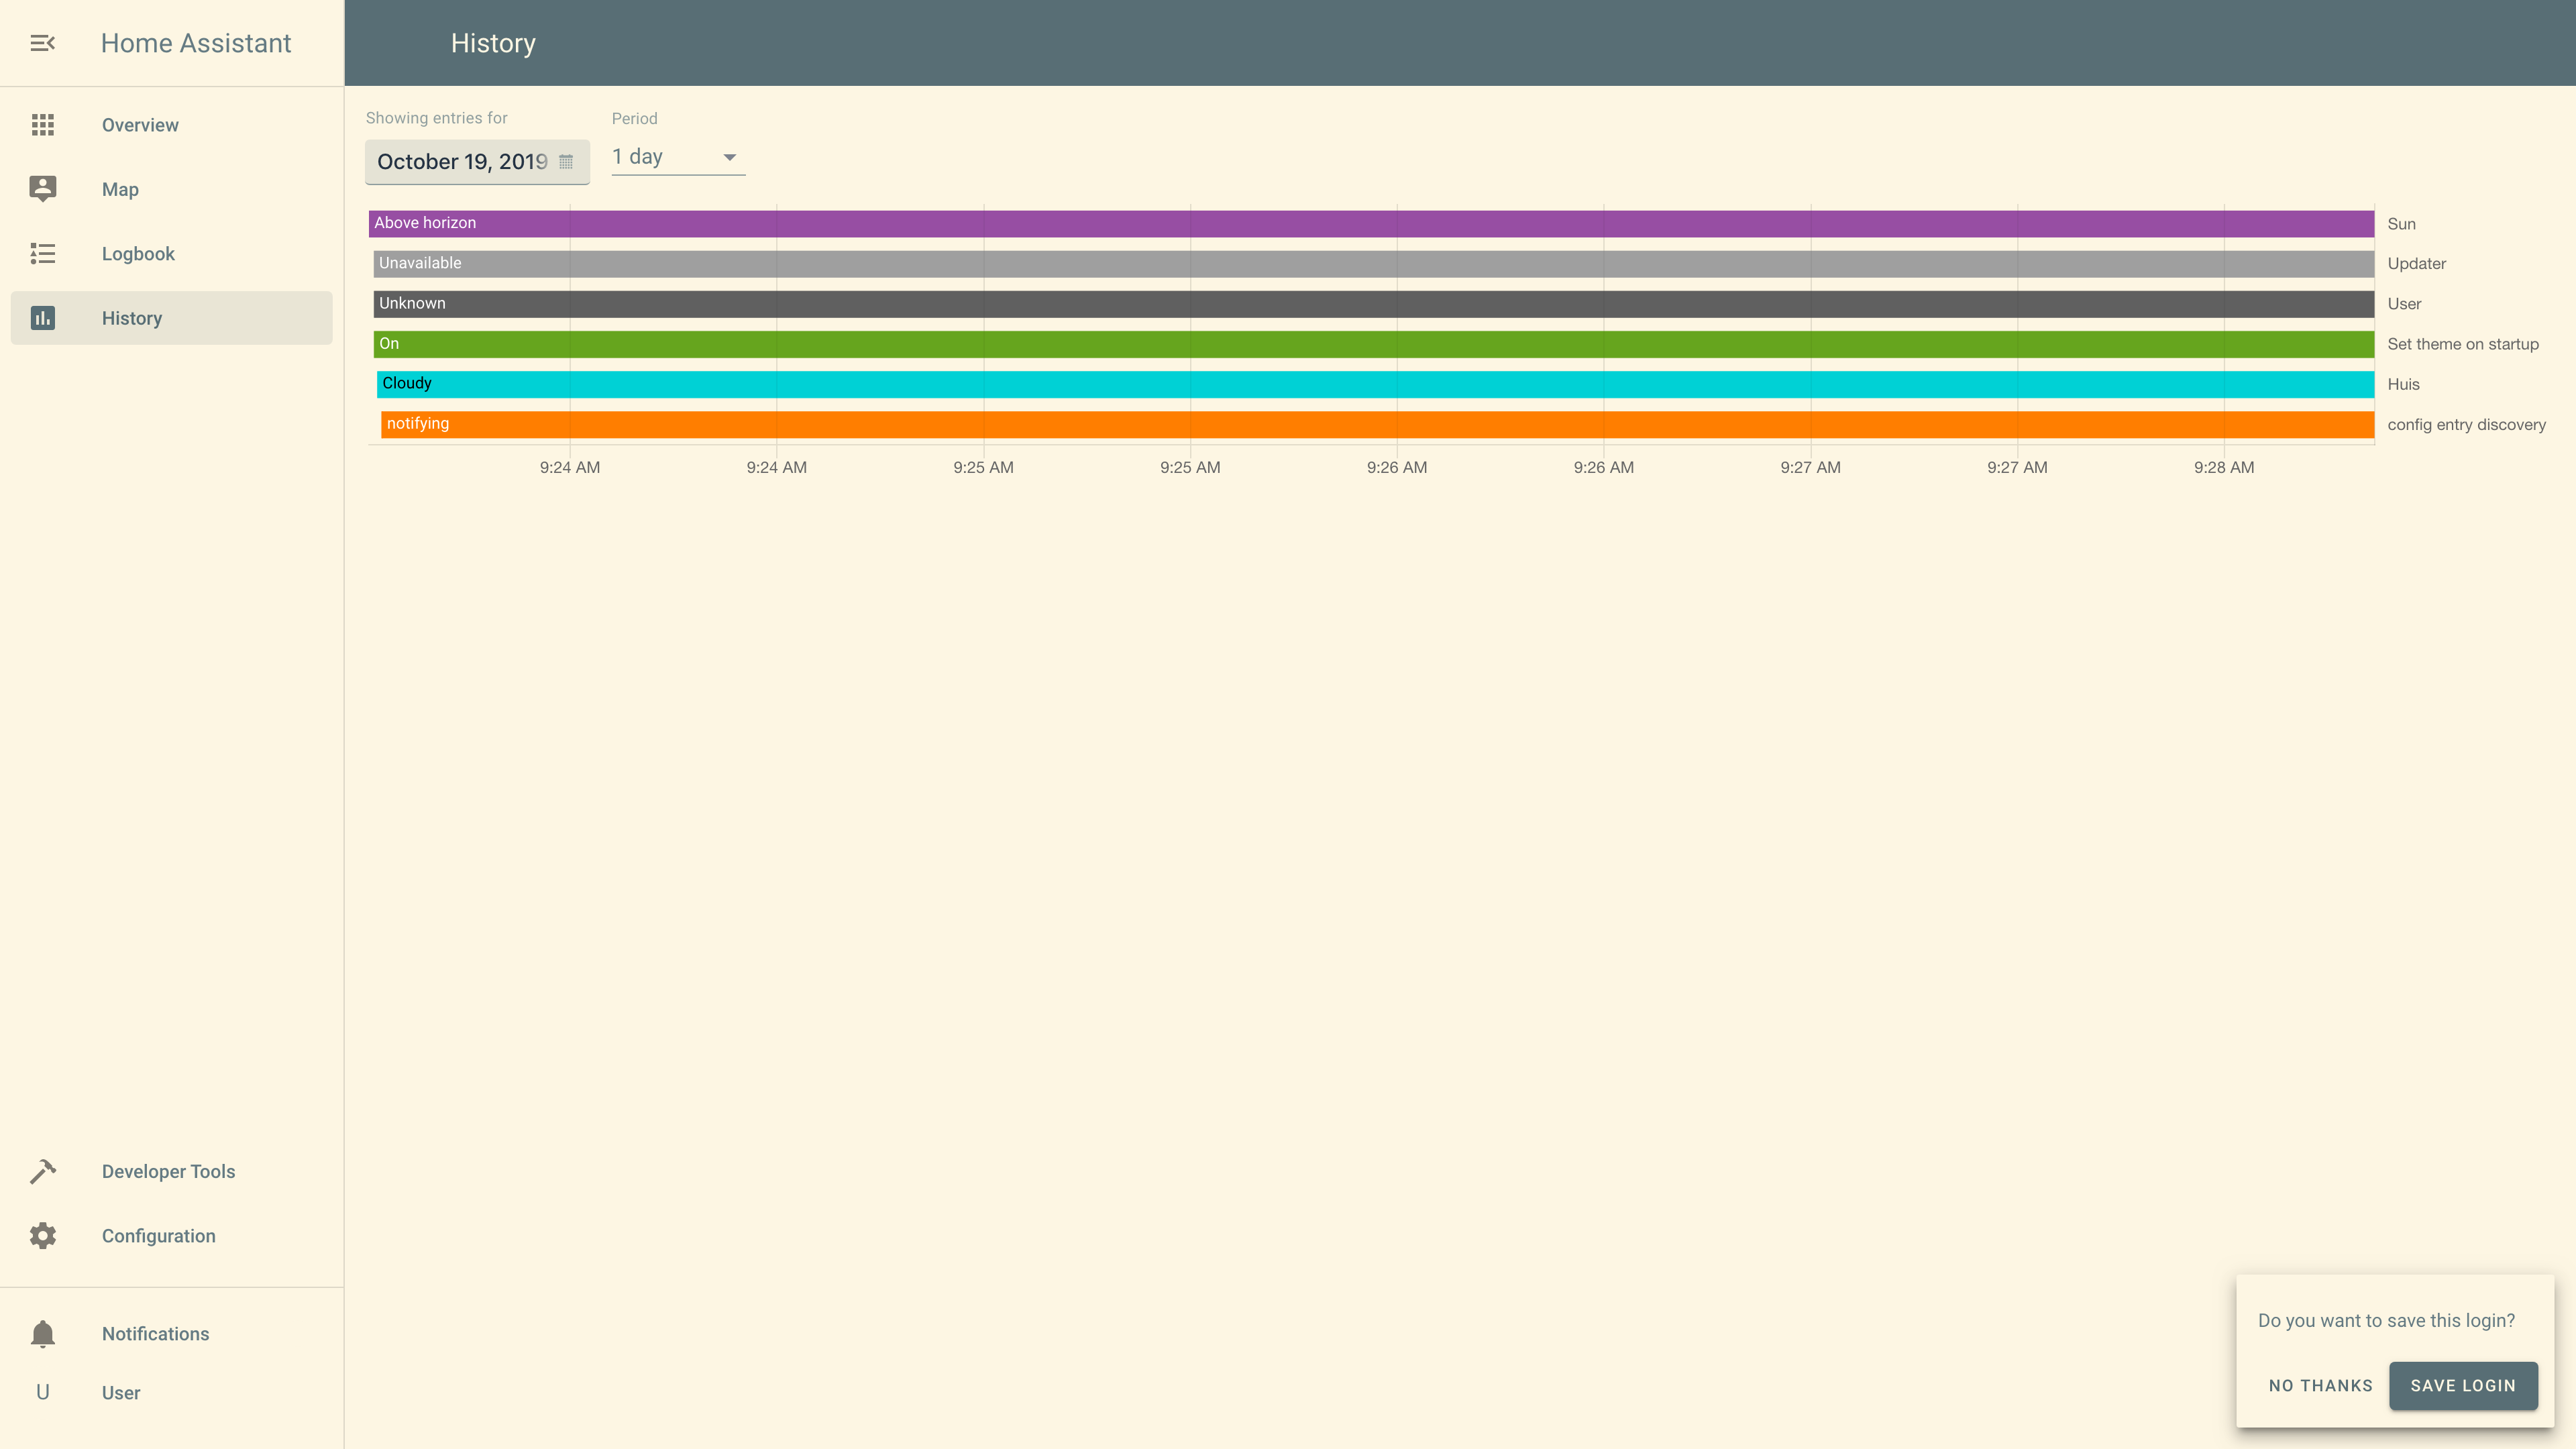
Task: Click the Logbook list icon
Action: coord(42,254)
